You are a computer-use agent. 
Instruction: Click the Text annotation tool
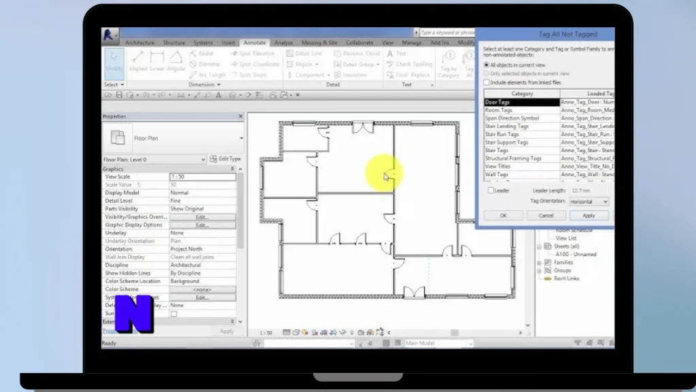coord(396,53)
